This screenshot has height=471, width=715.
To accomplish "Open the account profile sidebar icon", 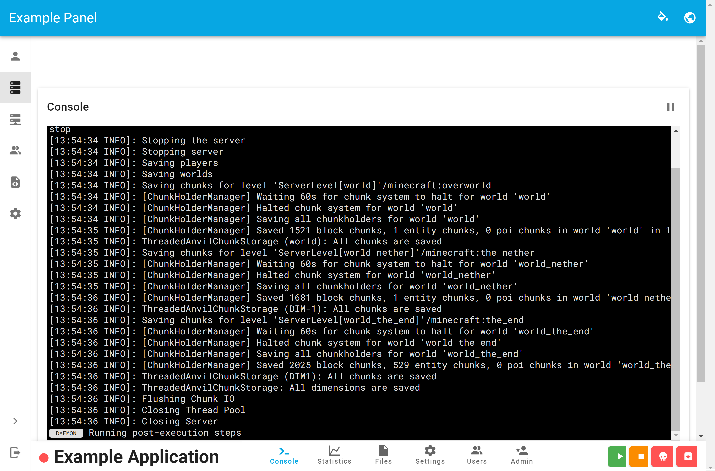I will [x=15, y=56].
